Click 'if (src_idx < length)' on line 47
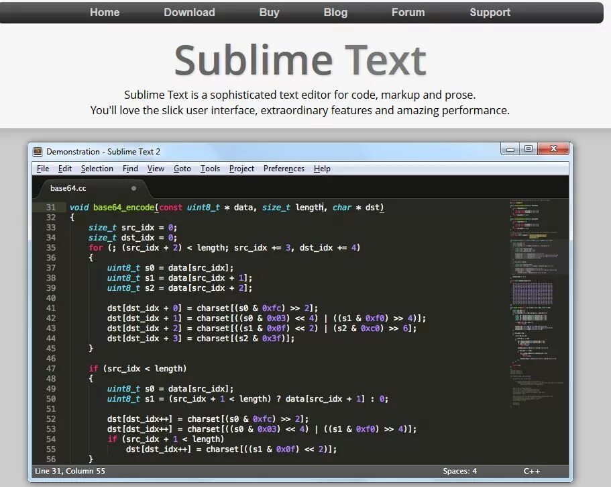Screen dimensions: 611x487 click(x=137, y=369)
